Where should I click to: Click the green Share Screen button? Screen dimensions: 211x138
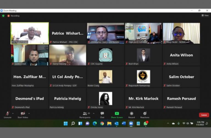(117, 115)
